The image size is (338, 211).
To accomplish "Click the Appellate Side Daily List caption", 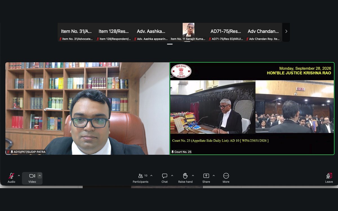I will pyautogui.click(x=220, y=140).
